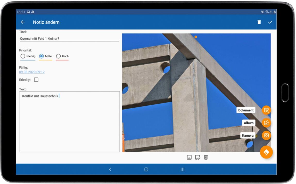
Task: Tap the Album label
Action: click(x=249, y=123)
